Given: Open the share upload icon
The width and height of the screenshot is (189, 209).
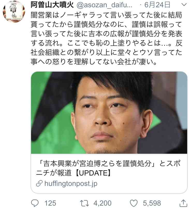Looking at the screenshot, I should (x=183, y=203).
